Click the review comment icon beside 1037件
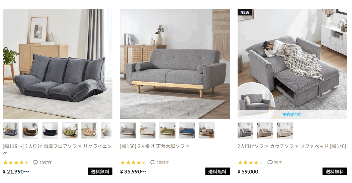The width and height of the screenshot is (352, 183). 35,162
